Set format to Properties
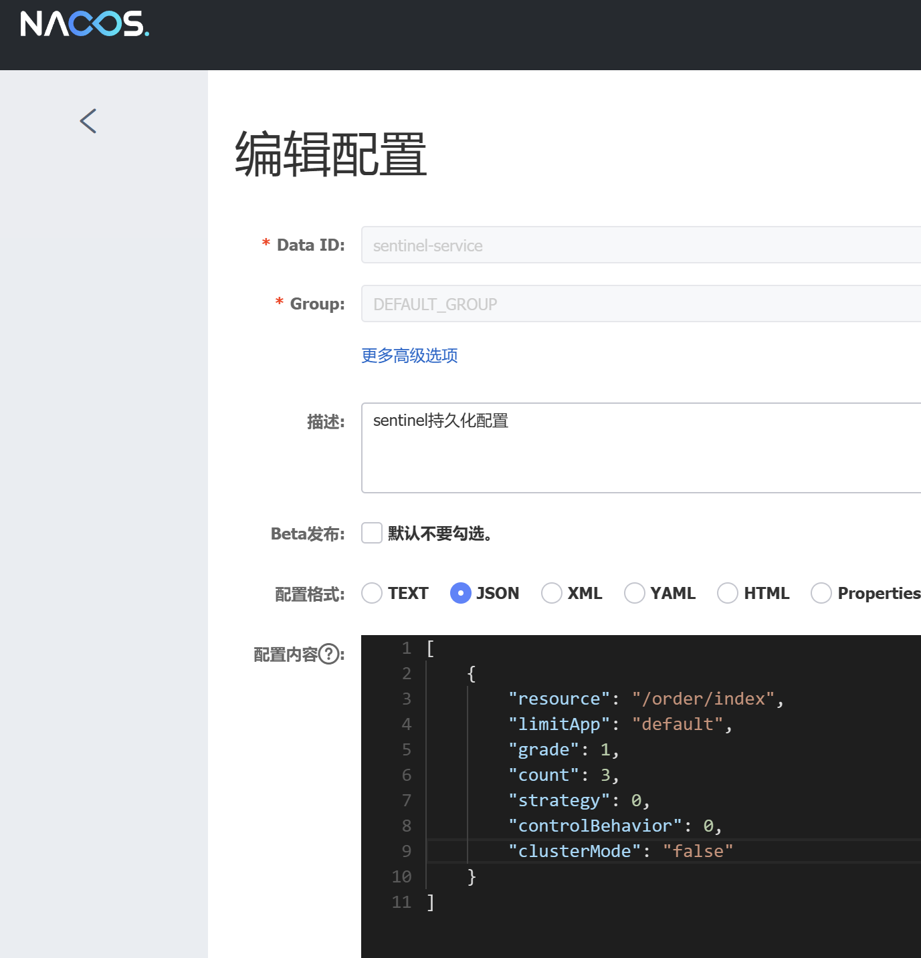This screenshot has width=921, height=958. coord(821,593)
